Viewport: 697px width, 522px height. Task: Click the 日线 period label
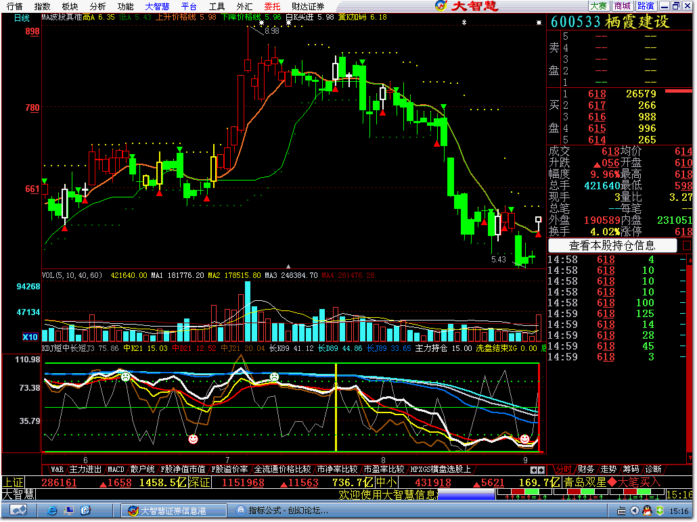point(22,18)
